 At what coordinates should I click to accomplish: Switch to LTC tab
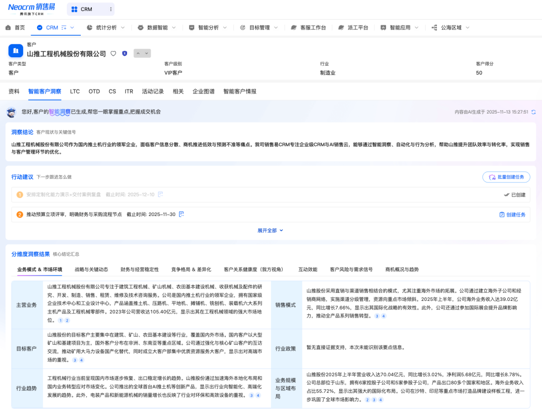75,91
